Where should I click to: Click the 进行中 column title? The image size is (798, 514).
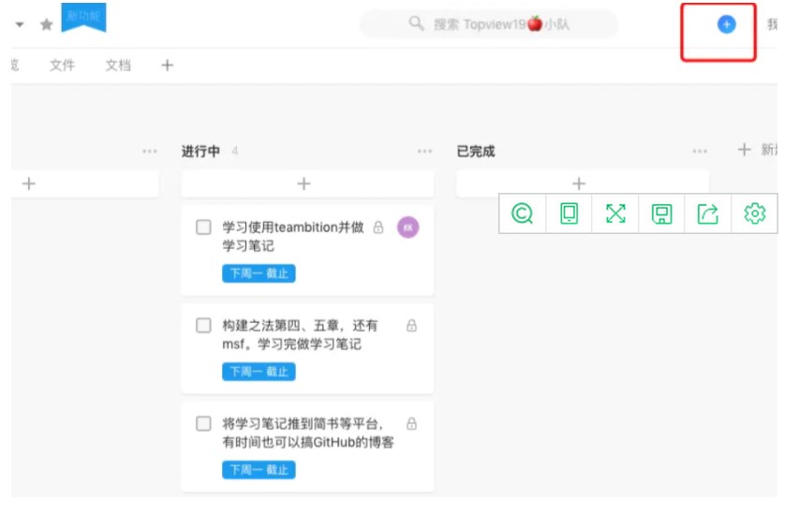[200, 151]
